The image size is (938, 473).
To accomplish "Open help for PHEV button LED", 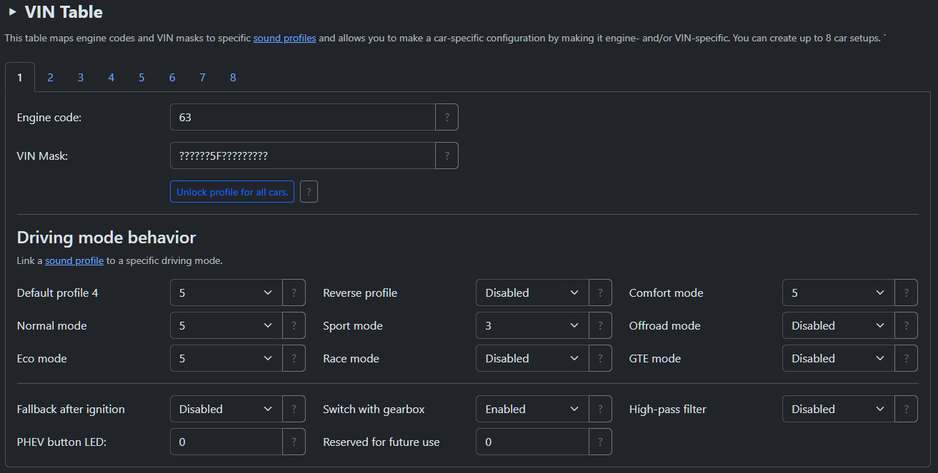I will coord(294,442).
